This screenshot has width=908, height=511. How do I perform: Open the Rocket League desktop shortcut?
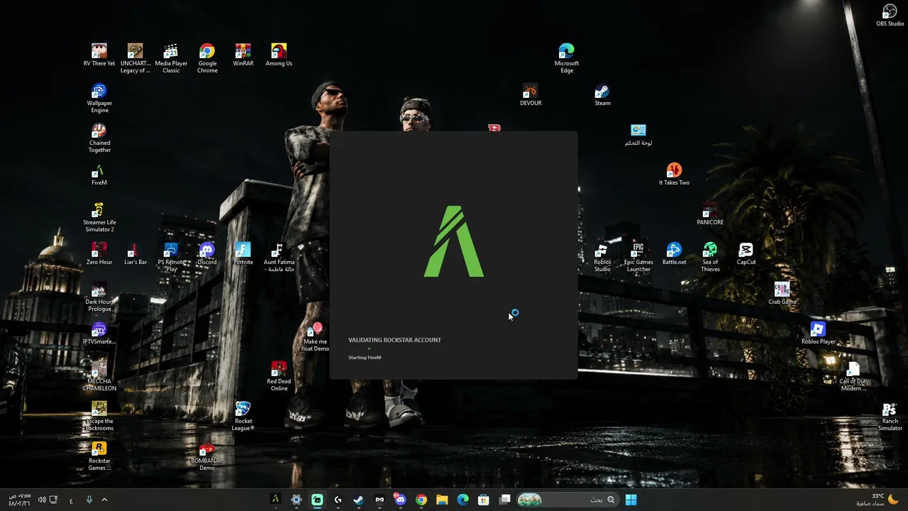pos(243,417)
